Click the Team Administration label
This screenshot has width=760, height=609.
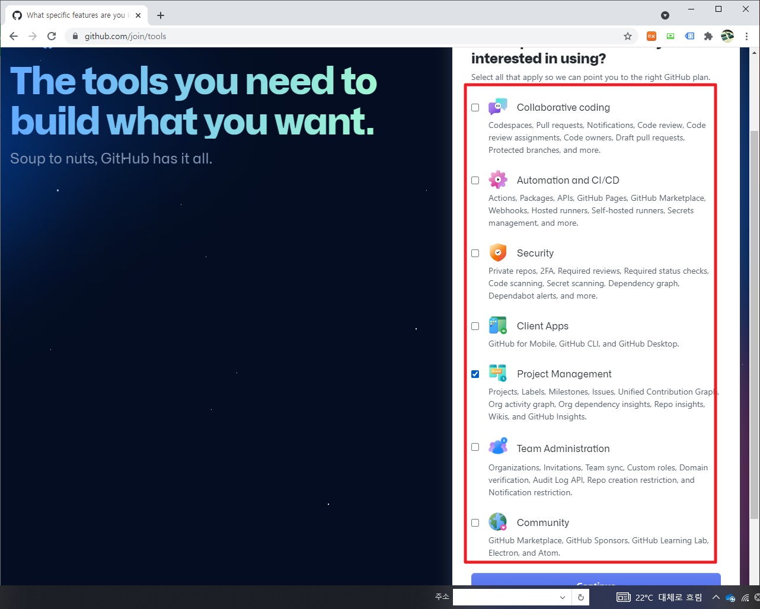pos(563,448)
